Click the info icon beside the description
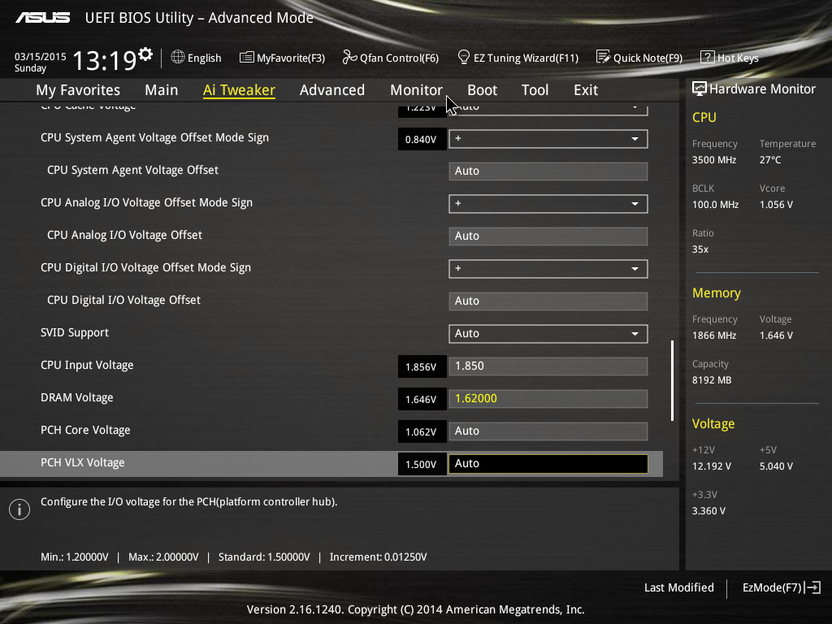The height and width of the screenshot is (624, 832). [19, 509]
